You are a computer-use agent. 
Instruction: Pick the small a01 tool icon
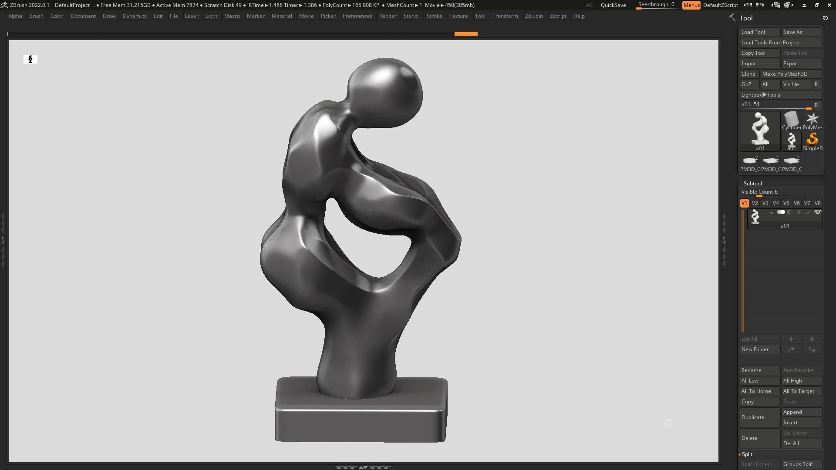coord(791,141)
